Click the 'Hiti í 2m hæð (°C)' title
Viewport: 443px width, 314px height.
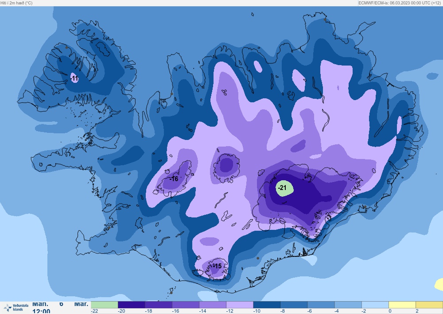point(16,3)
